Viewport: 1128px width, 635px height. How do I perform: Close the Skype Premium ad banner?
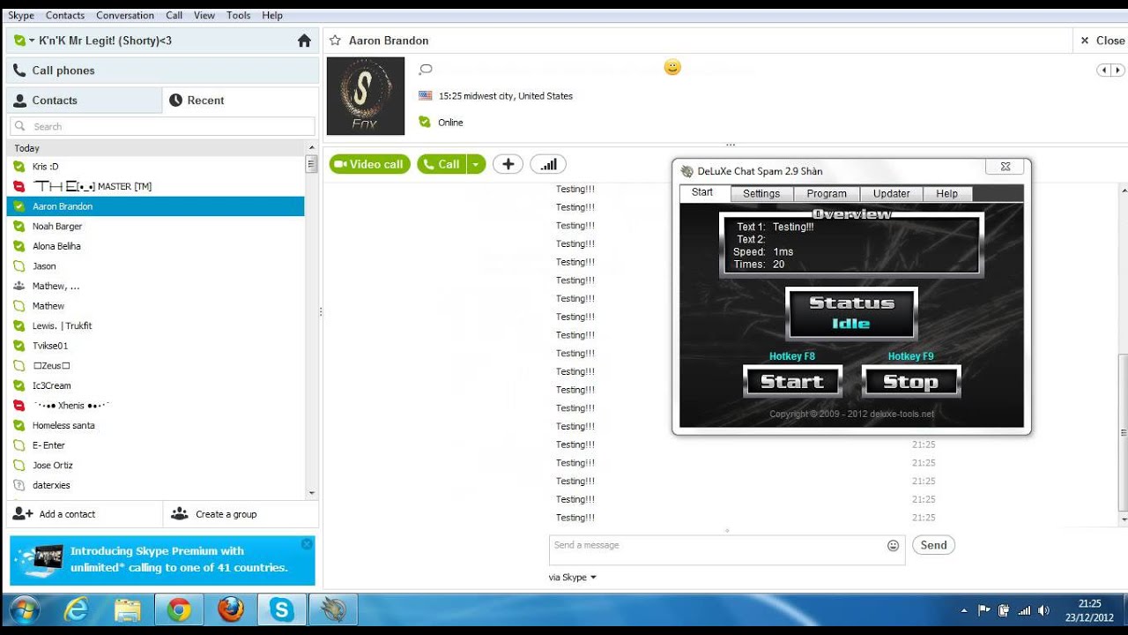[x=307, y=544]
